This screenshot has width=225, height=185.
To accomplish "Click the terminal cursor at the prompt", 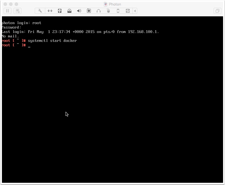I will [29, 47].
